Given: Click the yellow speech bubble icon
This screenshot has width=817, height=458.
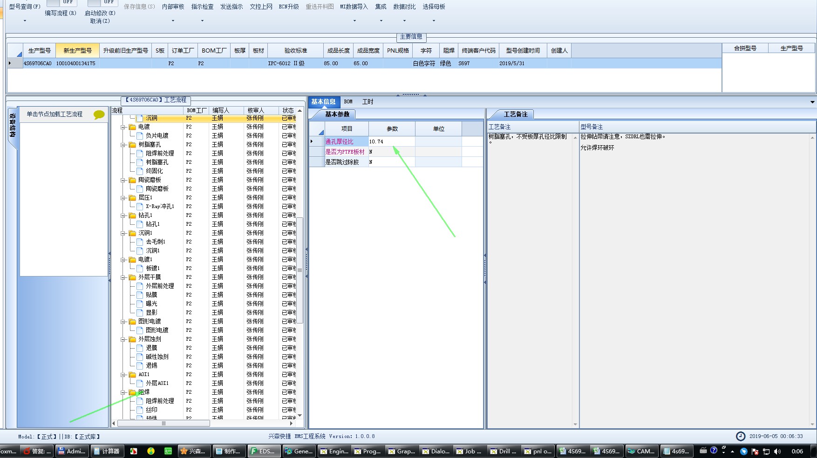Looking at the screenshot, I should pos(99,114).
